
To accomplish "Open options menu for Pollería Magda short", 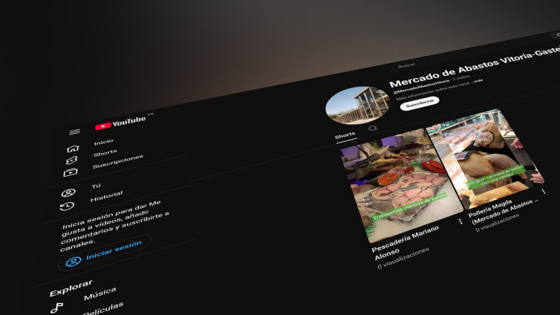I will (543, 191).
